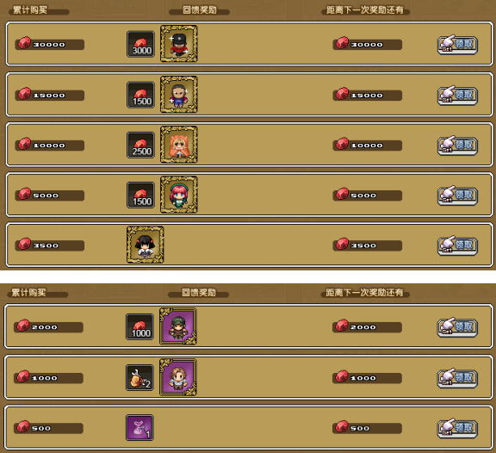Click the 回馈奖励 header in top table

(x=200, y=10)
